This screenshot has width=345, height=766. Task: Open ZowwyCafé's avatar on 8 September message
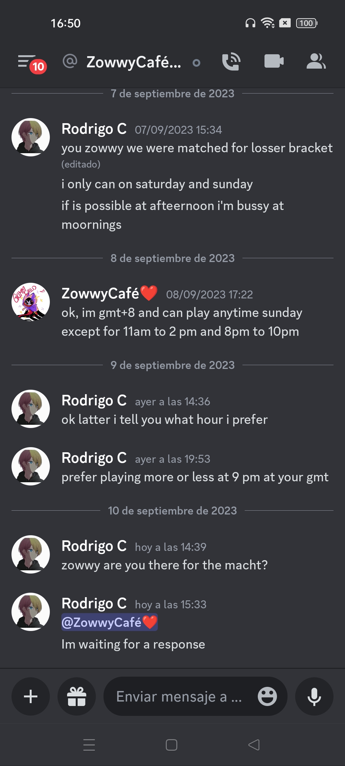click(31, 302)
